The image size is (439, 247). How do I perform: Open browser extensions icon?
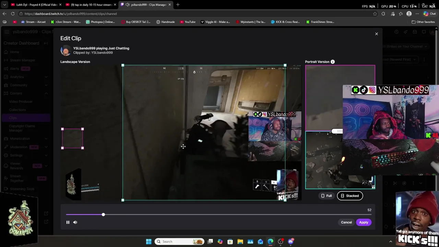[383, 14]
